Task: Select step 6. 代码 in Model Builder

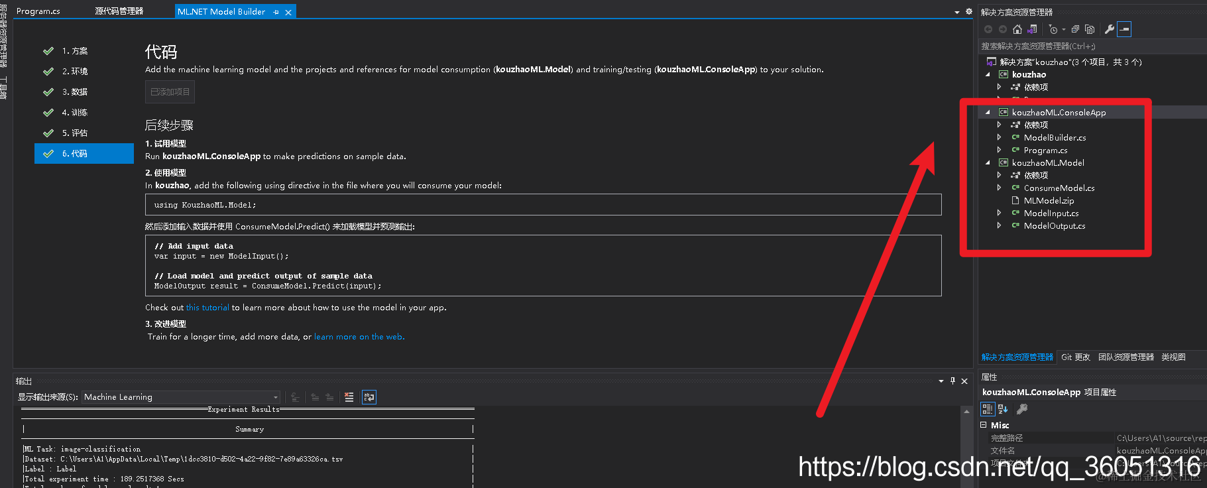Action: click(x=84, y=153)
